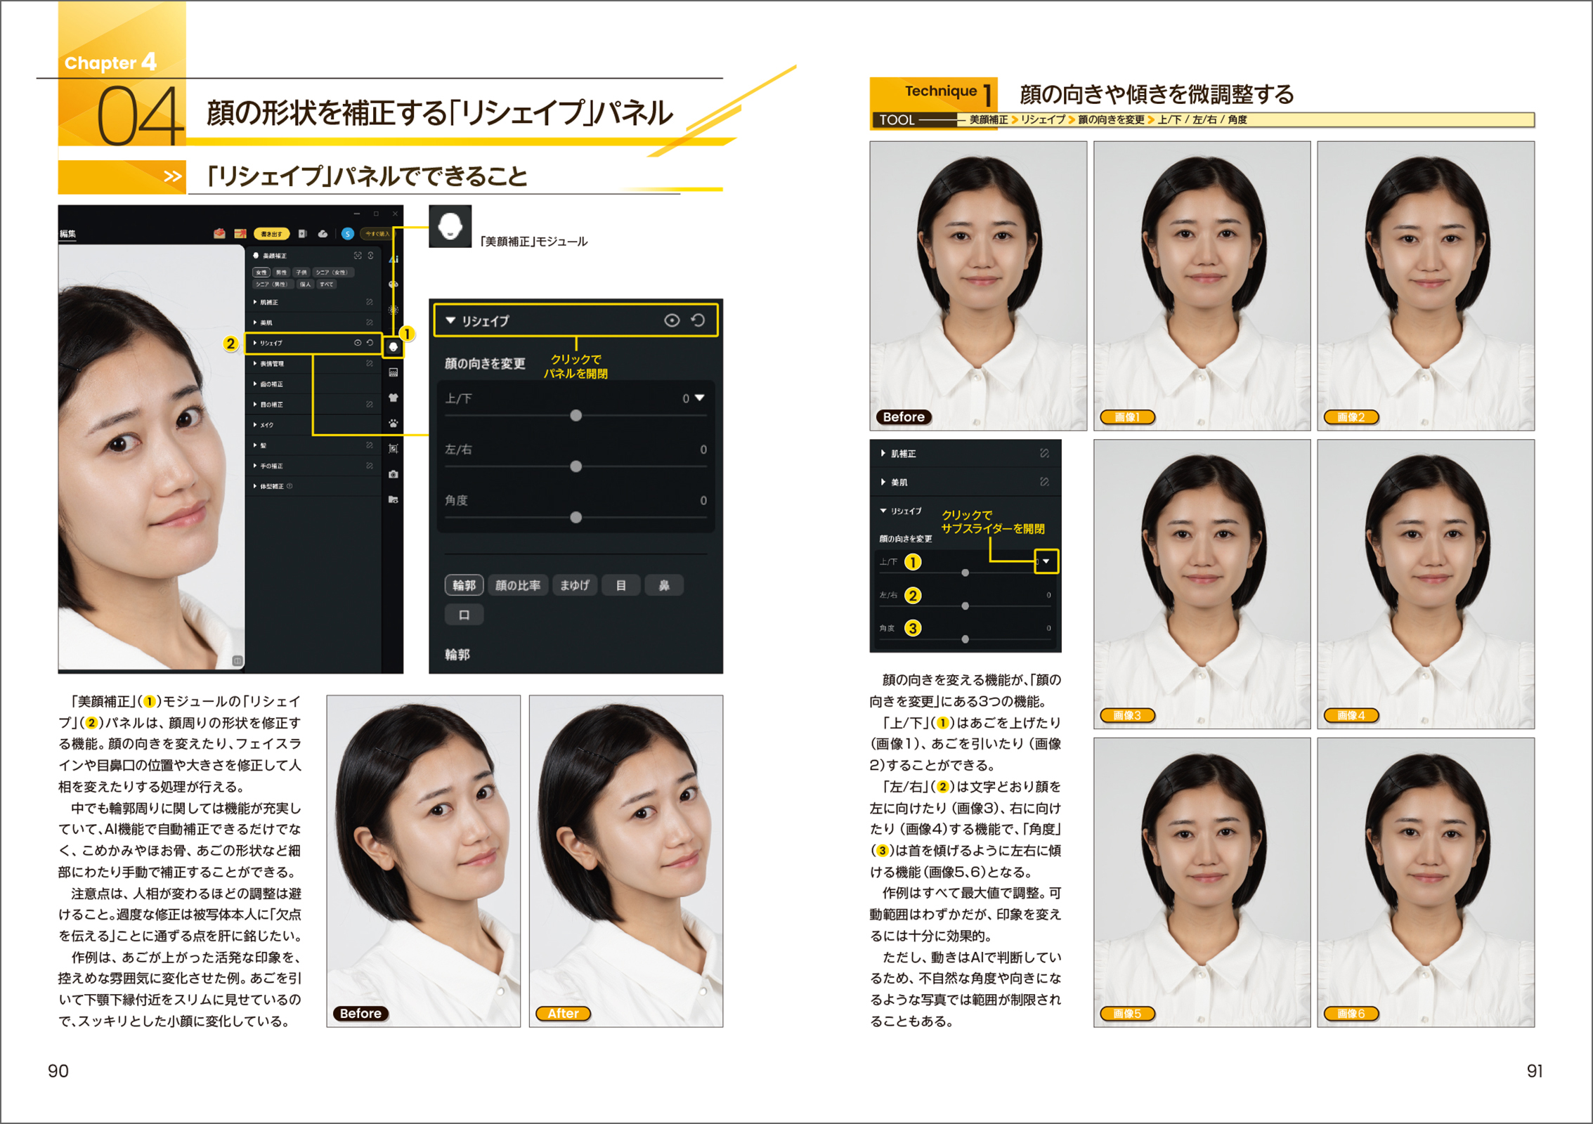Image resolution: width=1593 pixels, height=1124 pixels.
Task: Click the 書き出す export button
Action: 271,233
